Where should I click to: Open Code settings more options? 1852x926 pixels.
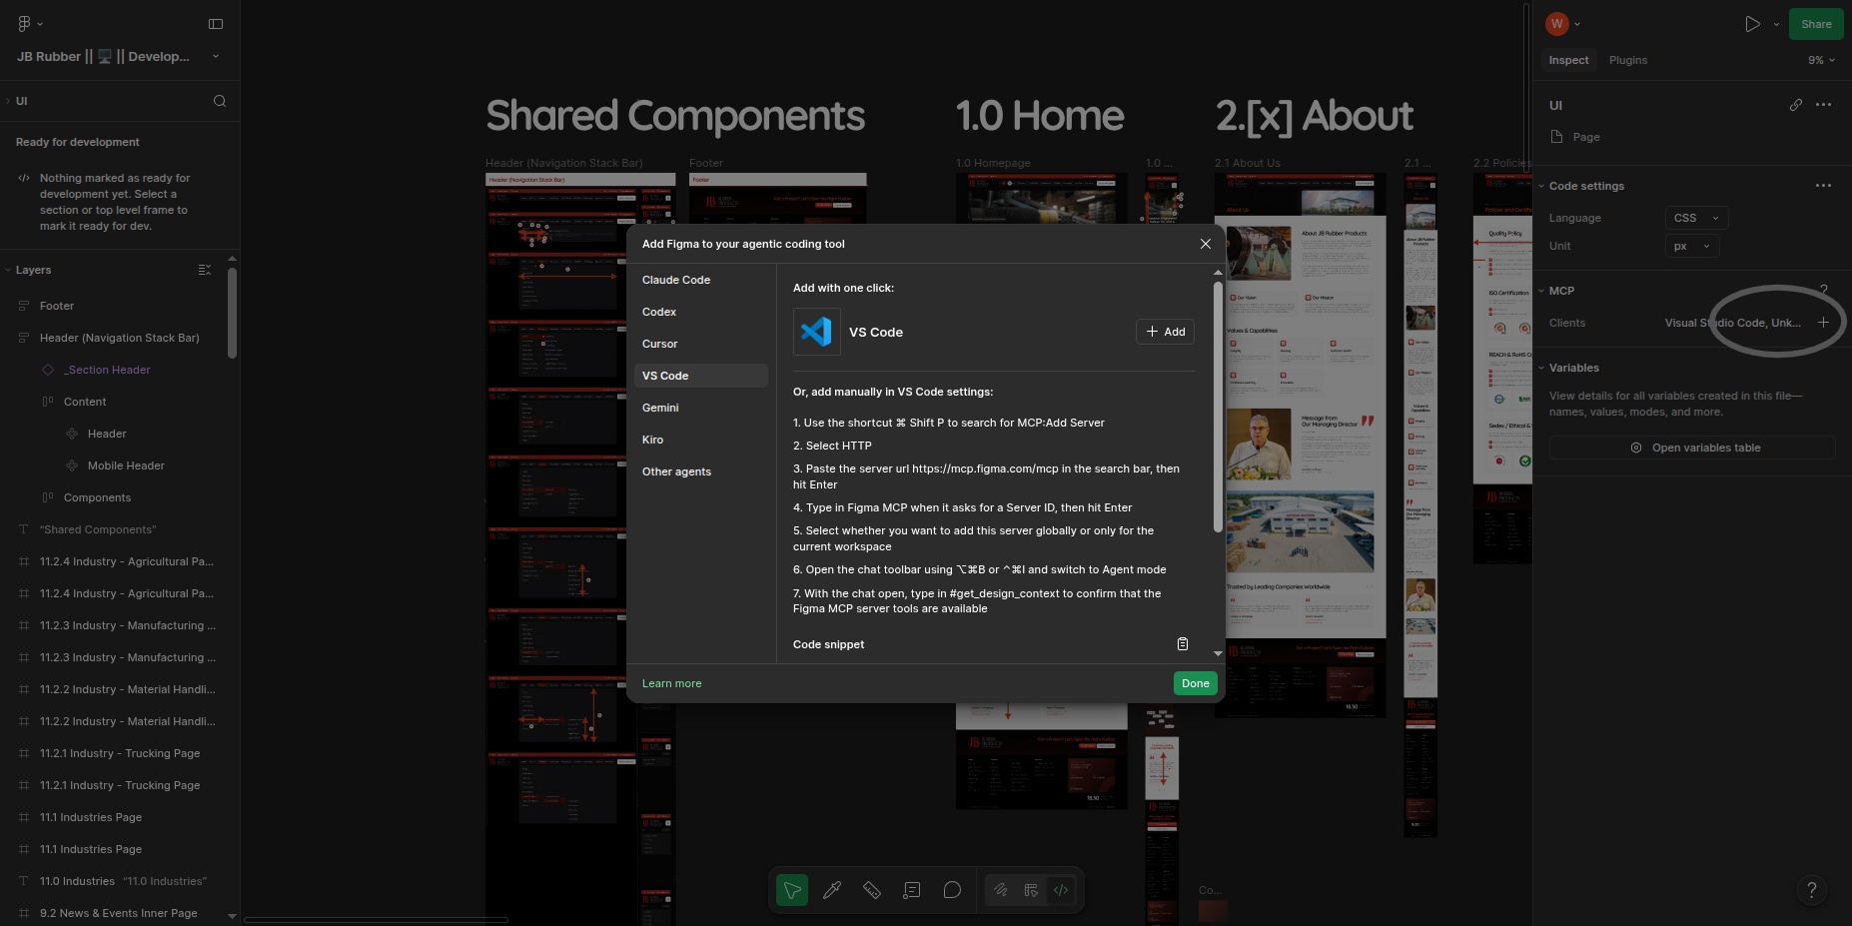coord(1823,186)
